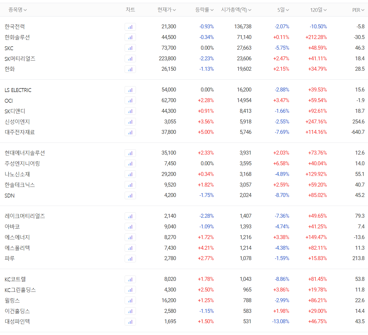Open 현대에너지솔루션 stock link
368x335 pixels.
tap(25, 153)
